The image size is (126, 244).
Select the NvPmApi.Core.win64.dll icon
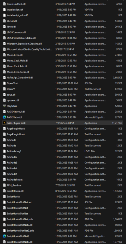(4, 78)
